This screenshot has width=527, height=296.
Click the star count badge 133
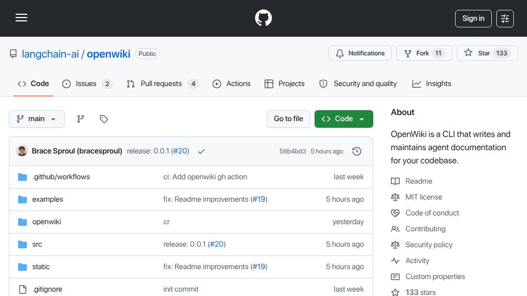pyautogui.click(x=501, y=53)
